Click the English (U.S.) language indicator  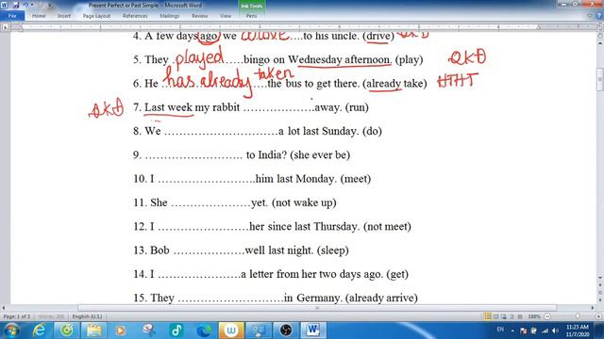87,316
